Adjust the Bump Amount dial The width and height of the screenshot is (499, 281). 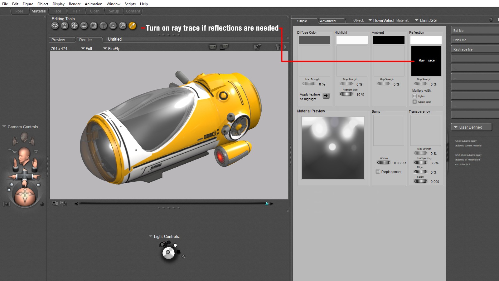[x=384, y=162]
